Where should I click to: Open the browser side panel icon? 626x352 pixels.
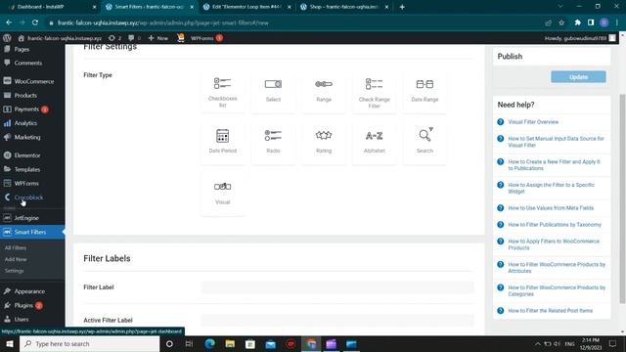click(x=591, y=22)
